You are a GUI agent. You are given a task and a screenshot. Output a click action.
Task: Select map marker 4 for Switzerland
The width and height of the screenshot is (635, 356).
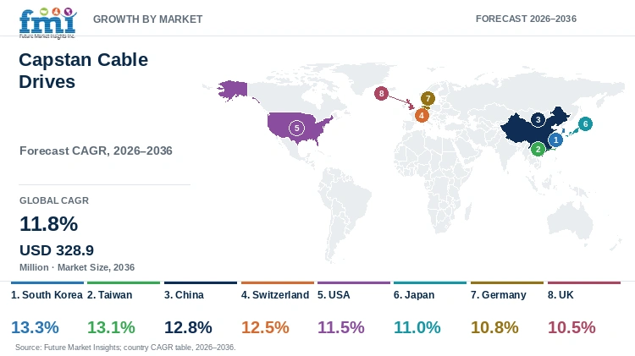422,115
